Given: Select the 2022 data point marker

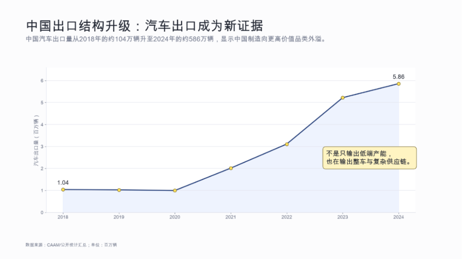Looking at the screenshot, I should [287, 144].
